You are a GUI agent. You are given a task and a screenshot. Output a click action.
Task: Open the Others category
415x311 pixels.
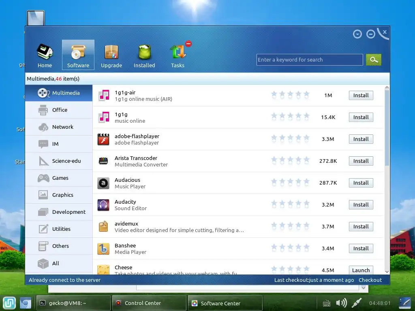click(x=59, y=246)
